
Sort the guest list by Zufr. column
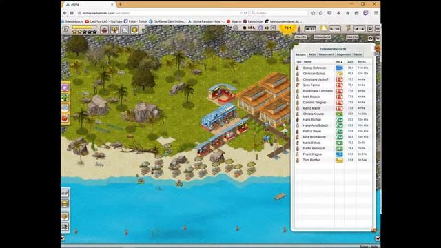(x=351, y=61)
